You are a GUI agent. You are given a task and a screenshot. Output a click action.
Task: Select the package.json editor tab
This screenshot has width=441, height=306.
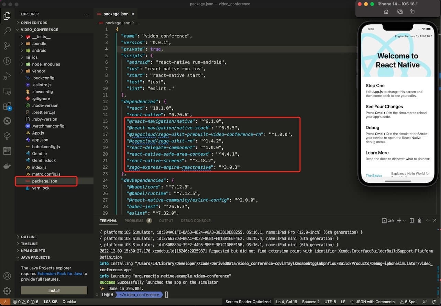point(116,14)
